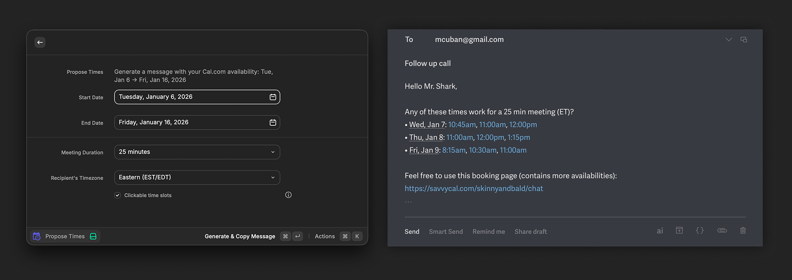Click the curly braces snippet icon

[x=699, y=231]
